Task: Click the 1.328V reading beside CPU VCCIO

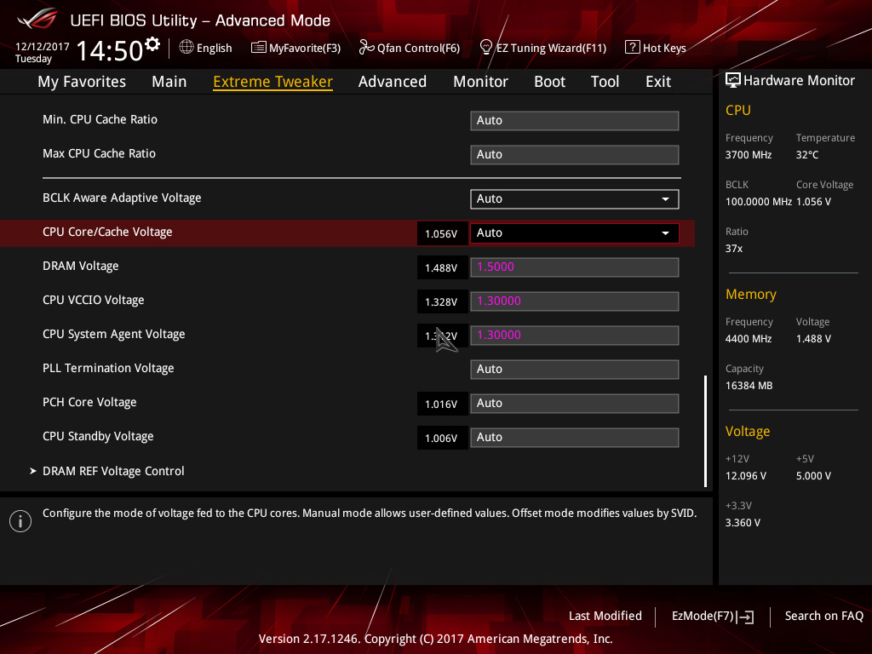Action: tap(442, 302)
